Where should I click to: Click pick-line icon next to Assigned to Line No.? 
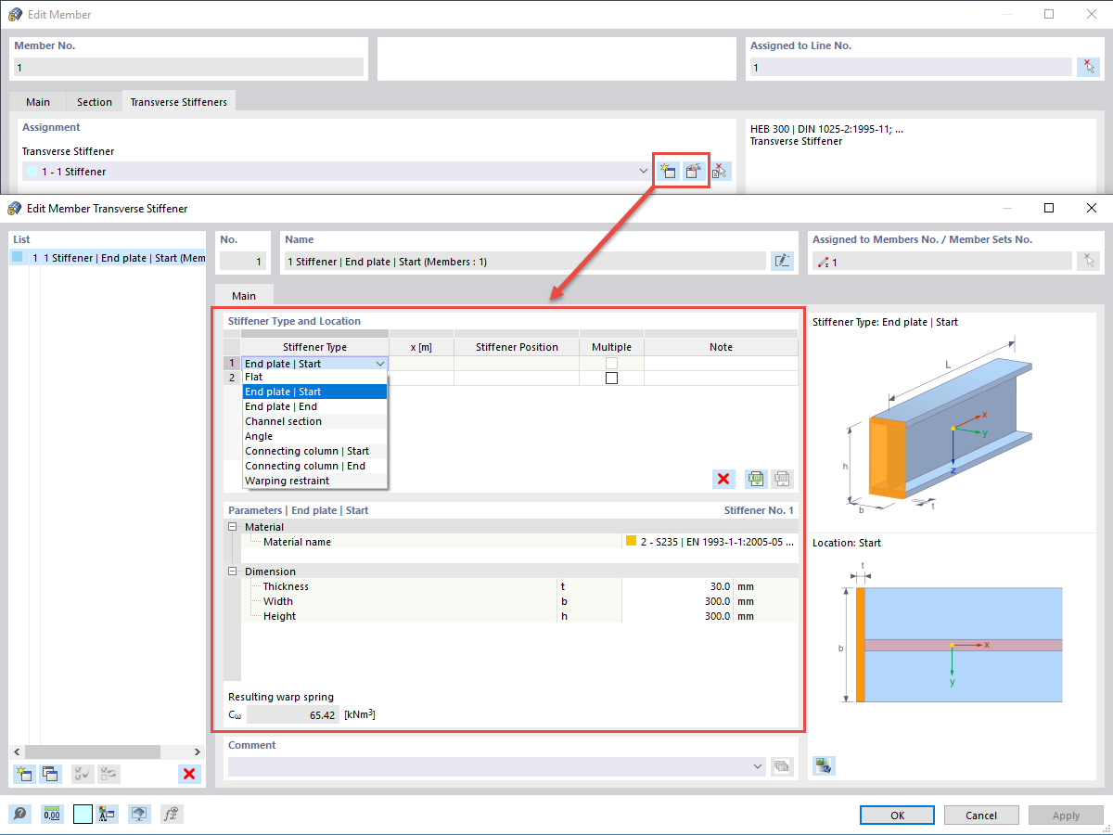point(1088,67)
